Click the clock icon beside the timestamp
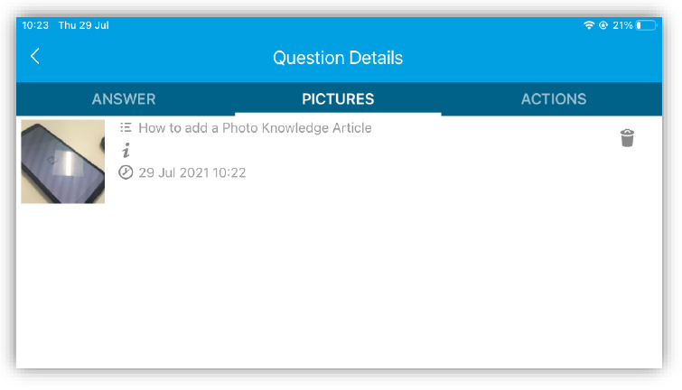Viewport: 682px width, 390px height. [126, 172]
